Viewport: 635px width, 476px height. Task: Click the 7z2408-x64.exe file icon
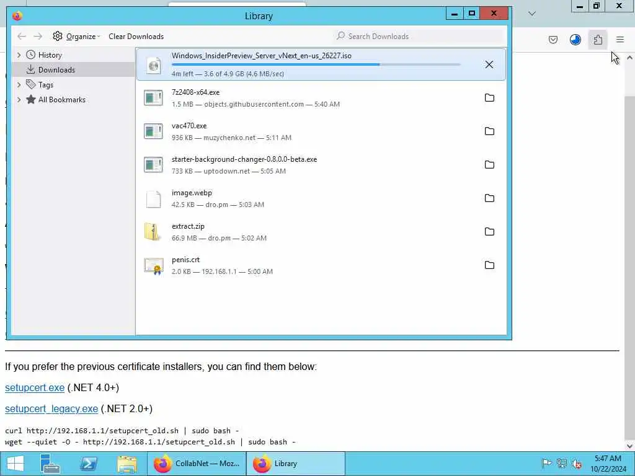[x=154, y=98]
